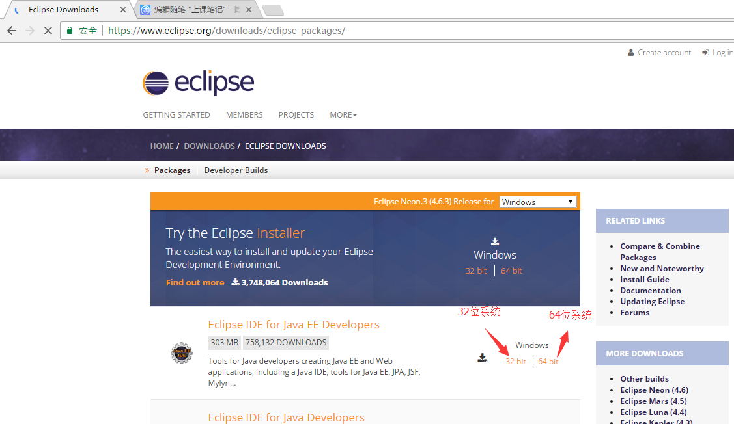Open Create account link
This screenshot has height=424, width=734.
pyautogui.click(x=660, y=53)
